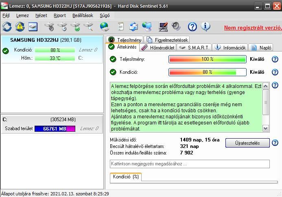Click the 7 902 start/stop count value

(x=186, y=153)
